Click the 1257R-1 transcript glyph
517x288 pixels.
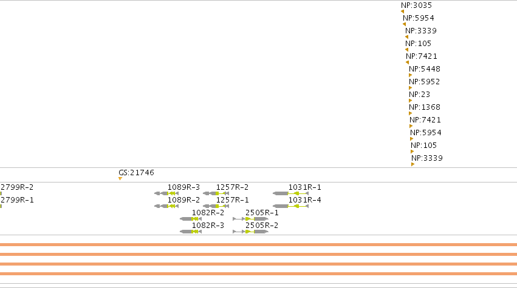tap(216, 206)
